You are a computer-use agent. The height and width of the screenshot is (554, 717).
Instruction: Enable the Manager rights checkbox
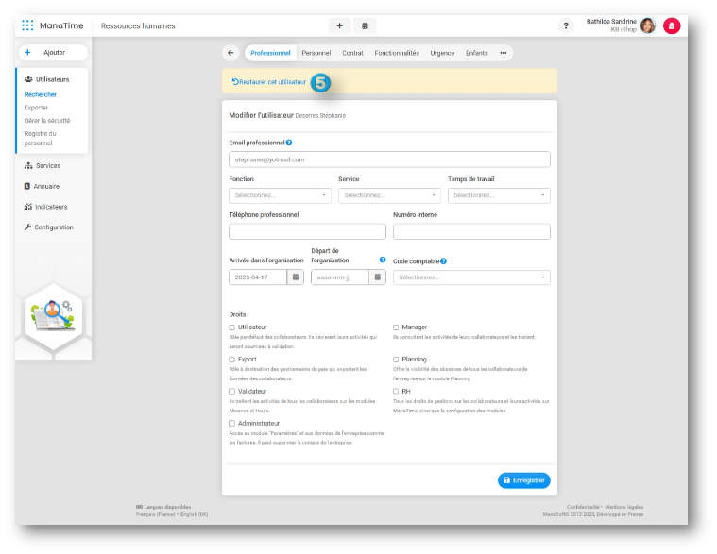point(396,327)
